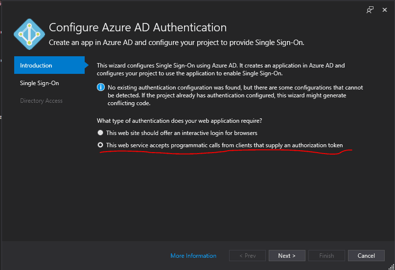Click the Azure AD diamond logo
This screenshot has width=395, height=270.
(29, 34)
